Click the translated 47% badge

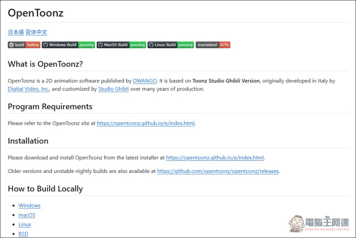pos(213,45)
